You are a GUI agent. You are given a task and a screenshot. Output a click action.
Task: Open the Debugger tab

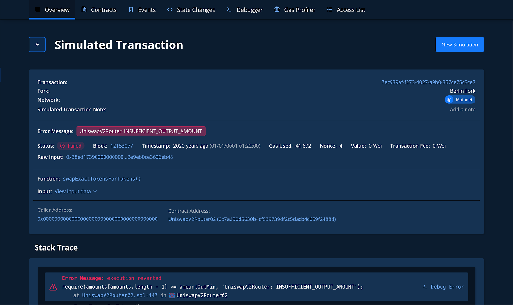(x=244, y=10)
